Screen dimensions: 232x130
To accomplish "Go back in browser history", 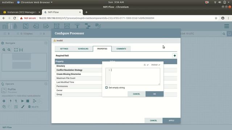I will (x=4, y=18).
